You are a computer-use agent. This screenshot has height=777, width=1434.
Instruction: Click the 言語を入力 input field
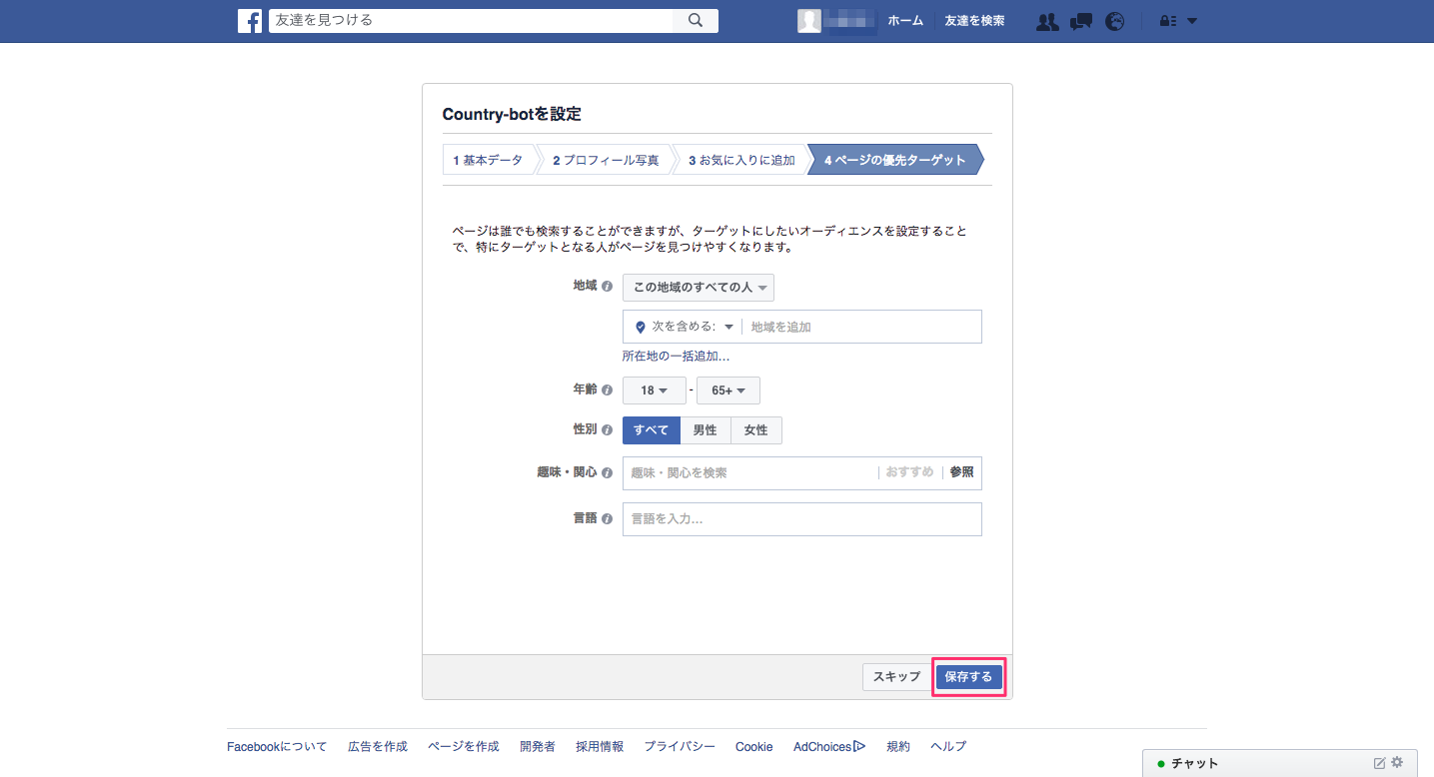coord(801,519)
